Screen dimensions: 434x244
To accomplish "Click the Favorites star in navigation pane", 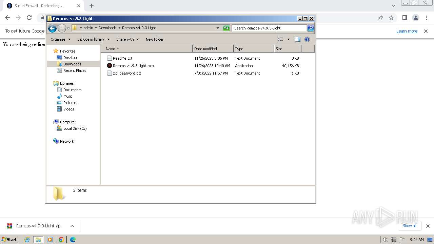I will pyautogui.click(x=56, y=51).
